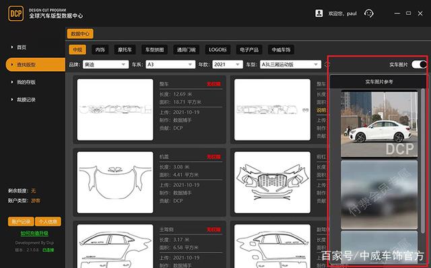Click the arrow marker beside 我的存版
The width and height of the screenshot is (431, 268).
coord(12,82)
